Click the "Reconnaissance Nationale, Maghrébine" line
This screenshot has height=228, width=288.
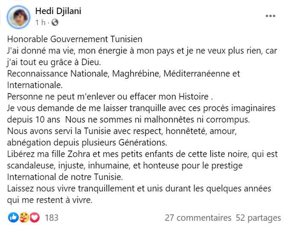(123, 74)
